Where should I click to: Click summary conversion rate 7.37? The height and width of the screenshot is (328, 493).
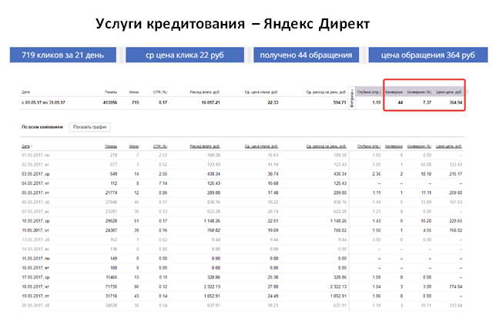[427, 102]
